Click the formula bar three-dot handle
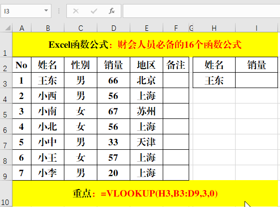This screenshot has width=280, height=207. pyautogui.click(x=59, y=11)
